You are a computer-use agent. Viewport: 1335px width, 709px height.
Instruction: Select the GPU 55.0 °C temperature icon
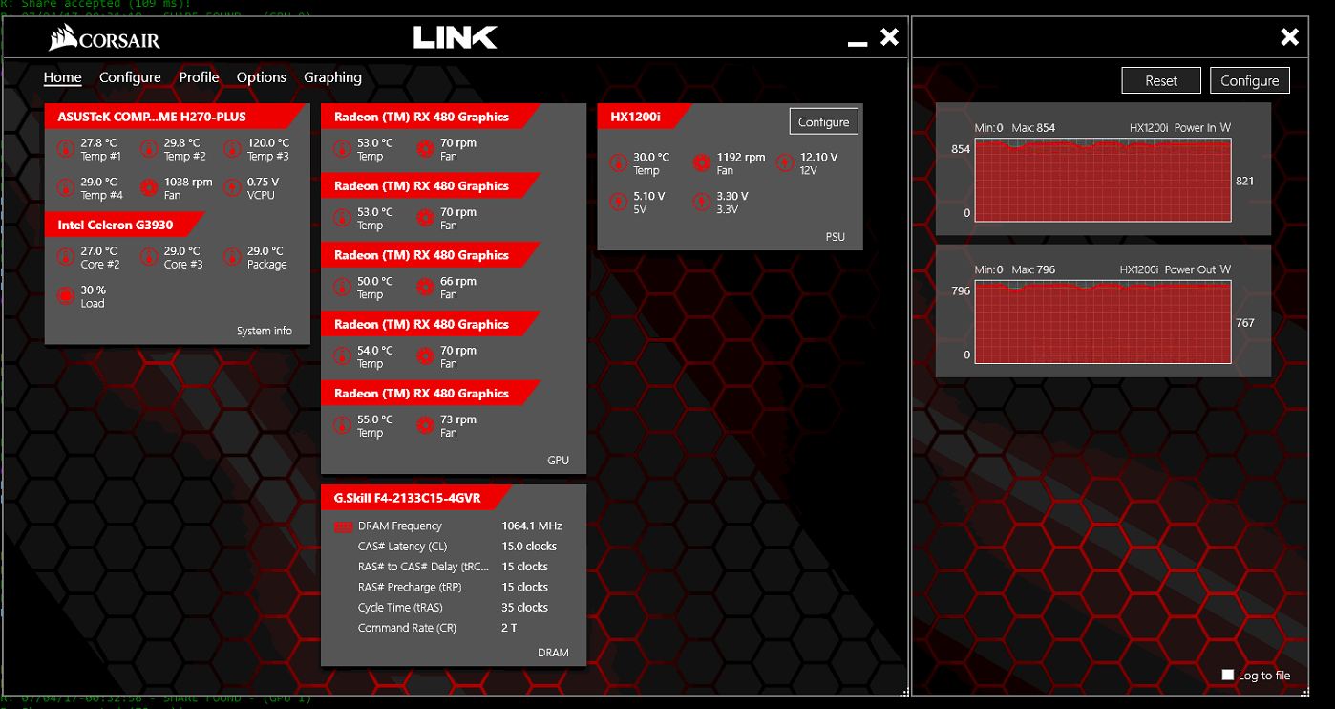(x=342, y=425)
